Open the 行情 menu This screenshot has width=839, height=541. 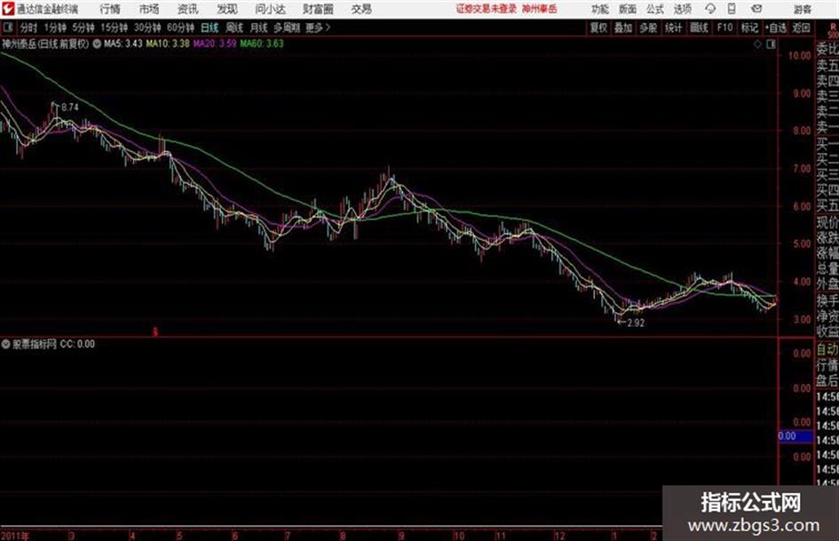coord(110,9)
